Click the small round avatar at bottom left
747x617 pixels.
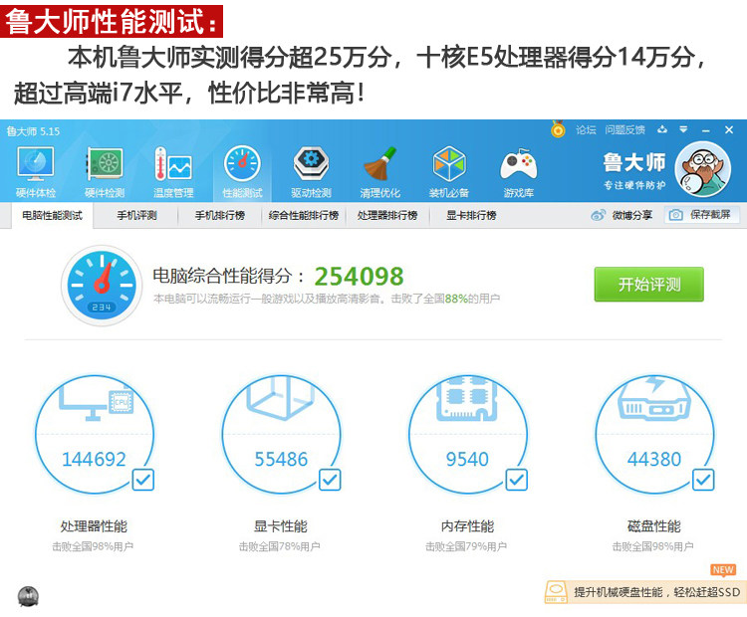pyautogui.click(x=28, y=596)
